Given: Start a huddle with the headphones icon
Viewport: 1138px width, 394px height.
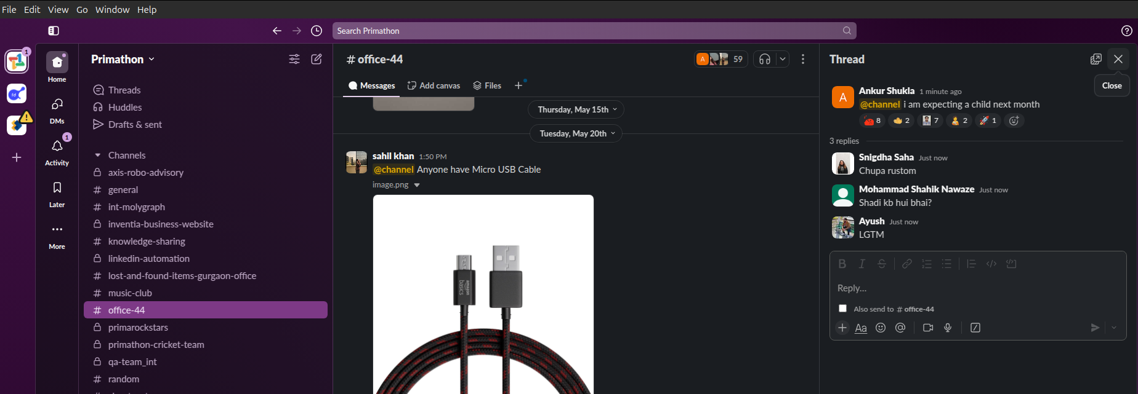Looking at the screenshot, I should pos(765,59).
